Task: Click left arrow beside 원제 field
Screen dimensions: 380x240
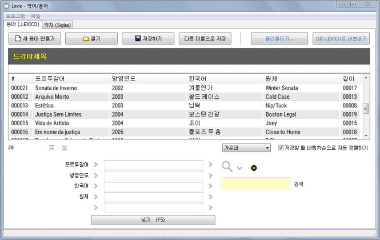Action: (96, 197)
